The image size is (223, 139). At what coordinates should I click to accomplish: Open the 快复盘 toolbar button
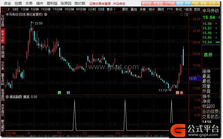(x=158, y=4)
